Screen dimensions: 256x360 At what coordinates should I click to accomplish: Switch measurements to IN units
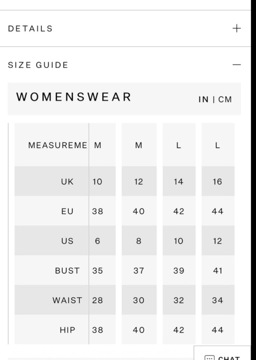click(x=203, y=99)
